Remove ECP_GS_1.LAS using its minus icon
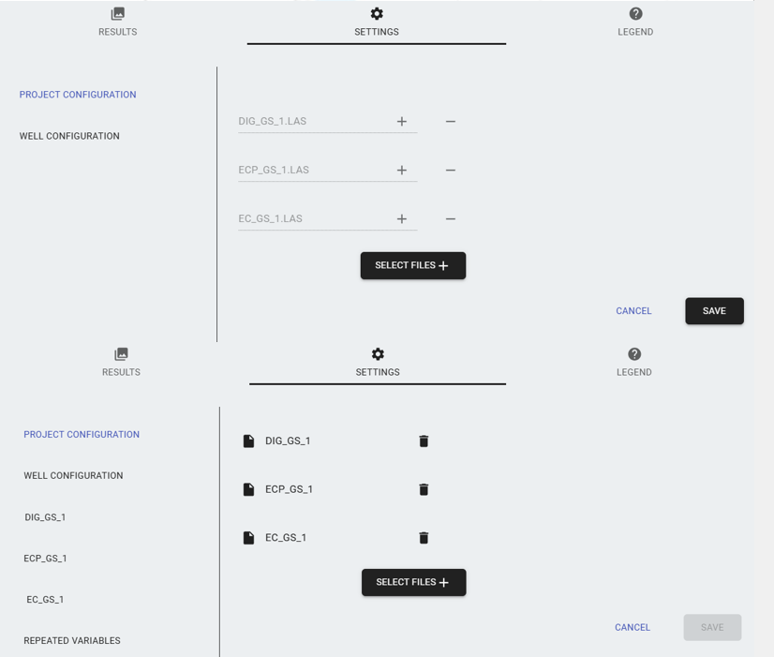 tap(451, 170)
